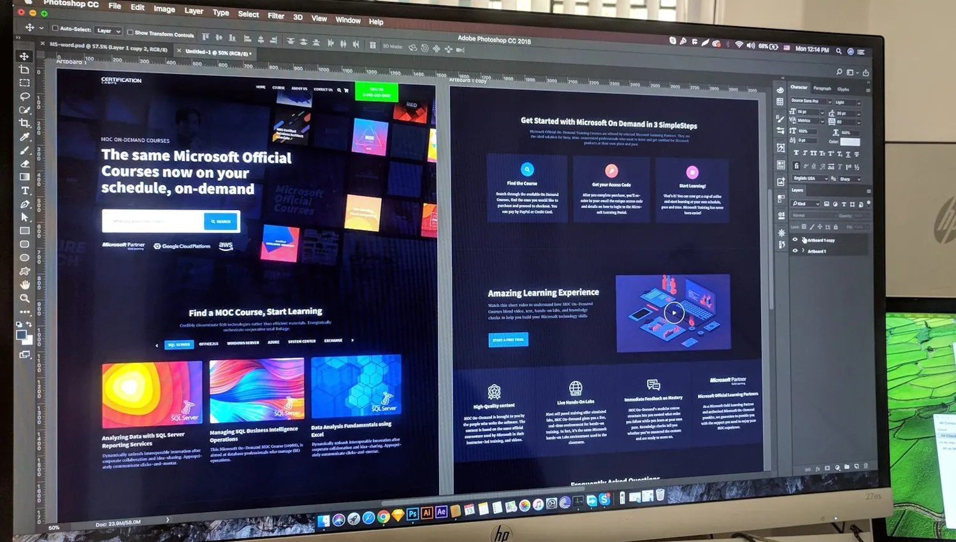Image resolution: width=956 pixels, height=542 pixels.
Task: Open the Kind filter dropdown in Layers
Action: (805, 204)
